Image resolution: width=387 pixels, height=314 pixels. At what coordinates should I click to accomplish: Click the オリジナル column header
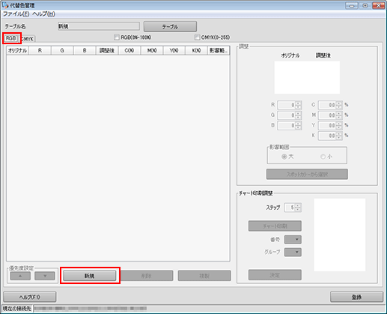(17, 50)
